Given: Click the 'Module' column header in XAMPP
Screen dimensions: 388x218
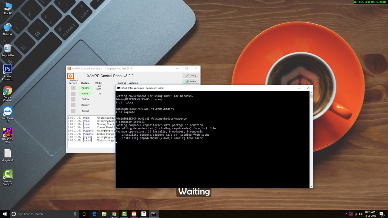Looking at the screenshot, I should pyautogui.click(x=85, y=83).
